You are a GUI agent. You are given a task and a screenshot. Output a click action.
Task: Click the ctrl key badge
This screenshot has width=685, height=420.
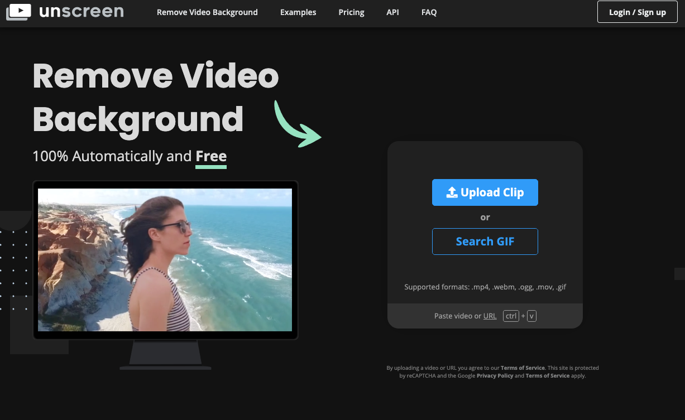click(x=511, y=316)
